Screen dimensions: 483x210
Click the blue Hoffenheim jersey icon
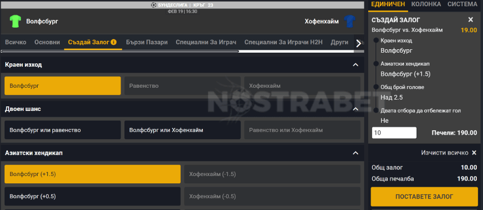point(349,22)
